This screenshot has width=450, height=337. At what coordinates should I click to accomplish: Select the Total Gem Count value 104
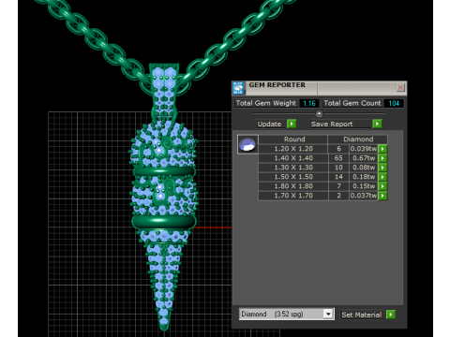click(x=394, y=103)
